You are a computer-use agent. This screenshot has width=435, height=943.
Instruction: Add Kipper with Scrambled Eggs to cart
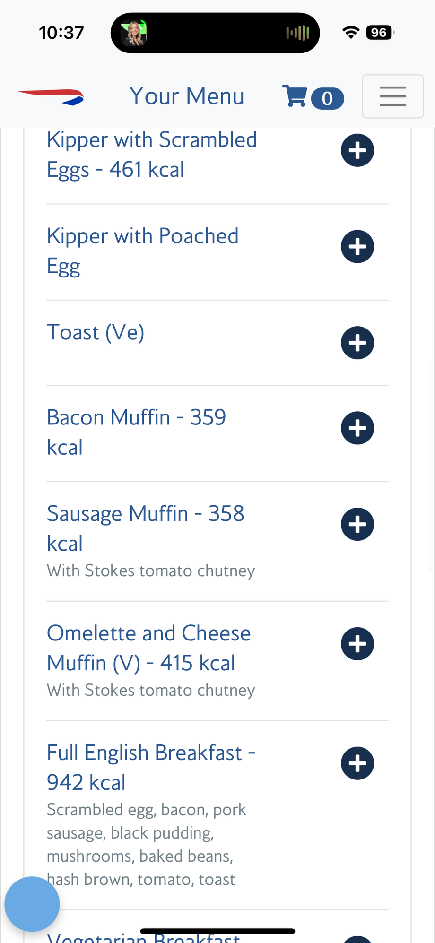coord(357,150)
